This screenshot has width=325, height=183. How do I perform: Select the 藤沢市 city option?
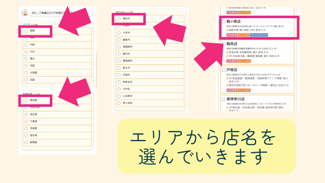point(119,54)
